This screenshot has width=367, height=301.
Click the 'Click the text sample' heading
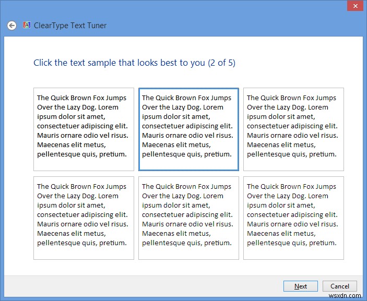pyautogui.click(x=134, y=63)
